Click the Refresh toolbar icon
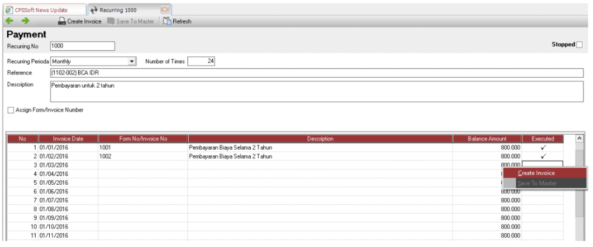Image resolution: width=593 pixels, height=247 pixels. coord(177,21)
